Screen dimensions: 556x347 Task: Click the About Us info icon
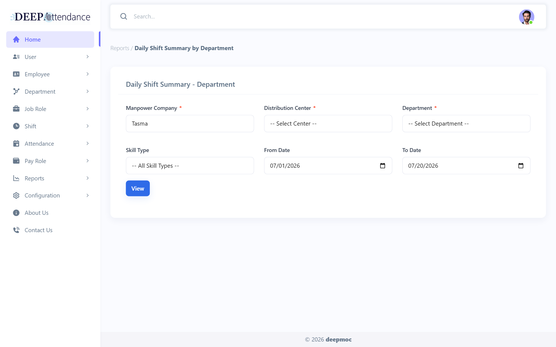(16, 213)
